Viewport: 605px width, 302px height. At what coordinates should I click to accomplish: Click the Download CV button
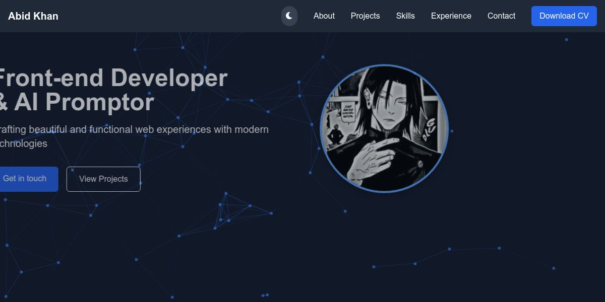click(x=564, y=16)
